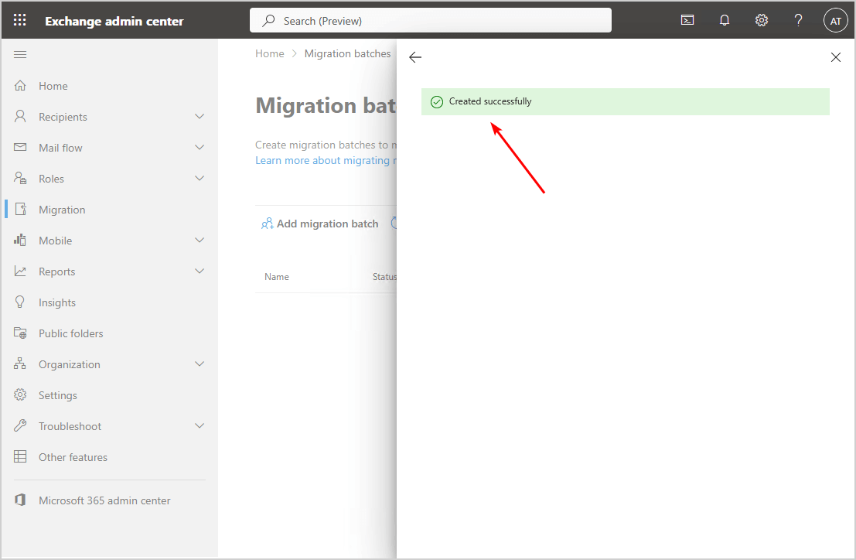Open the notifications bell
Image resolution: width=856 pixels, height=560 pixels.
click(x=725, y=21)
